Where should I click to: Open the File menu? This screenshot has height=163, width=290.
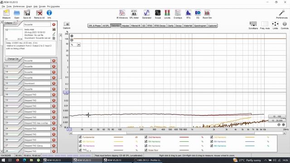(3, 6)
